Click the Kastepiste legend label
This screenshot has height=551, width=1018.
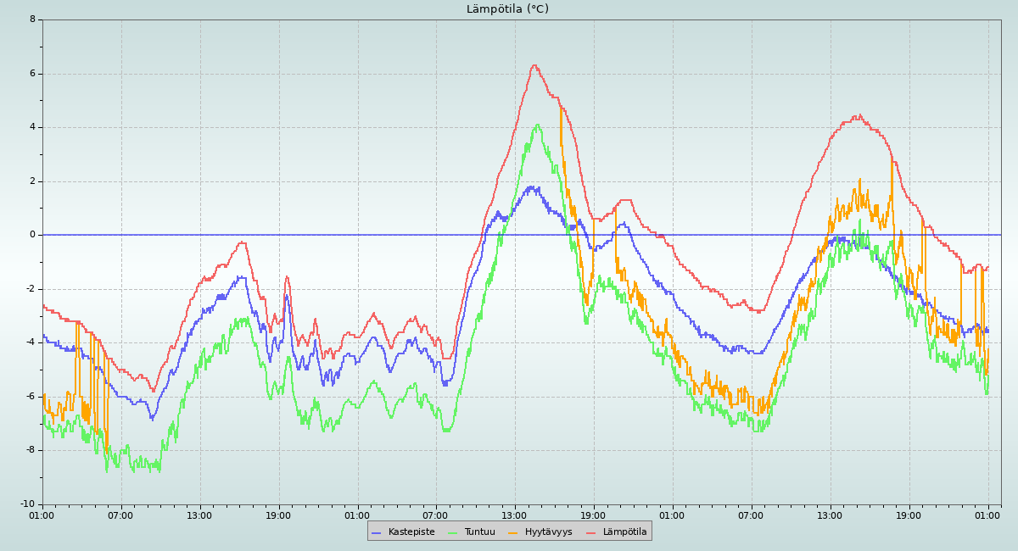[411, 532]
